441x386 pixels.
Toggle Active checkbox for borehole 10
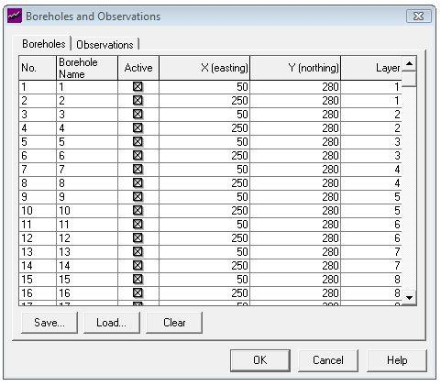click(138, 211)
